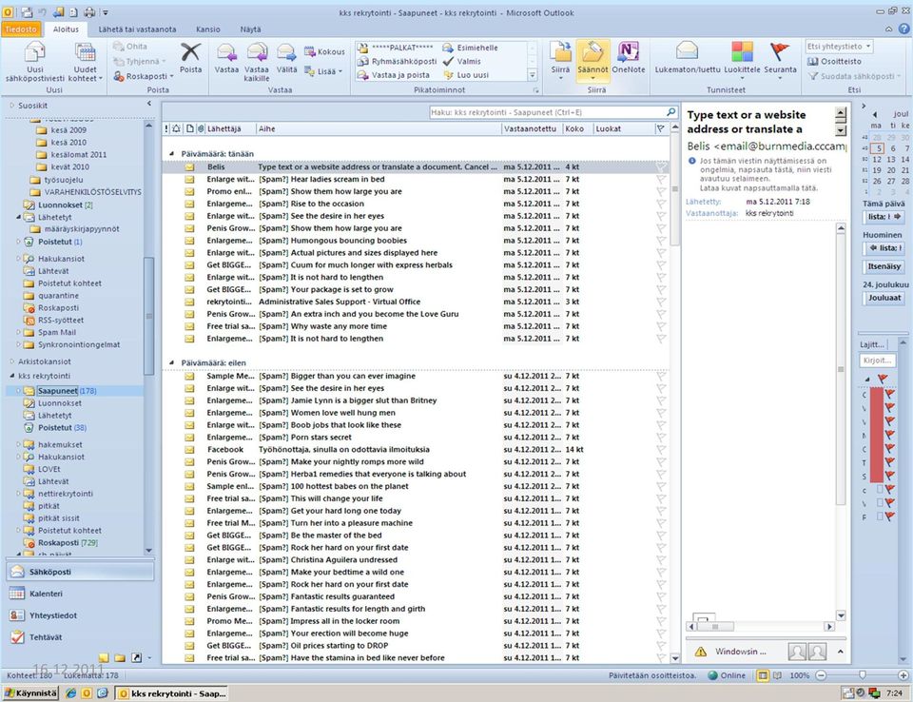Sort by Lähettäjä column

coord(230,128)
